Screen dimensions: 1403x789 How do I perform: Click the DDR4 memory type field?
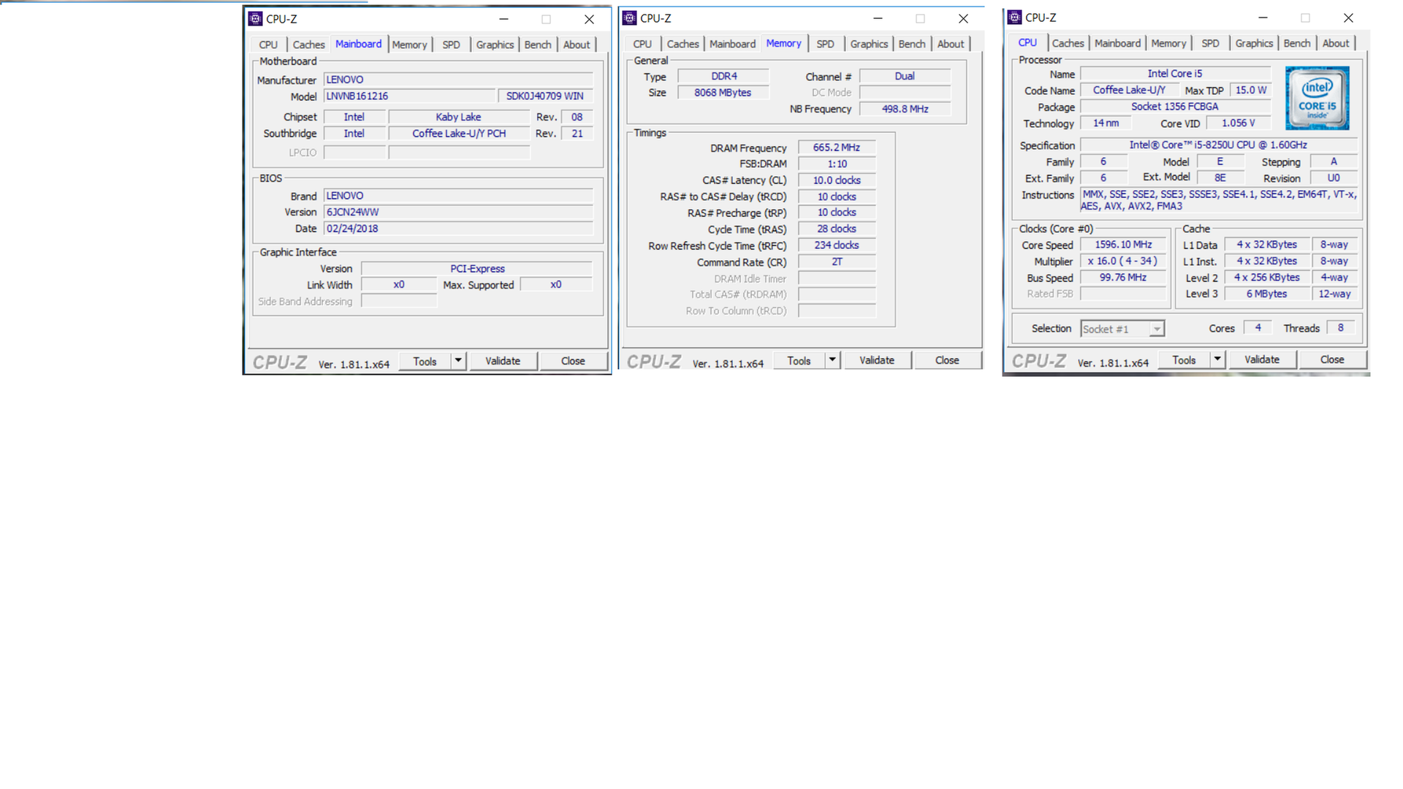723,76
